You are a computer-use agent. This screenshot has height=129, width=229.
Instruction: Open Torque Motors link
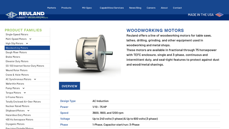13,93
